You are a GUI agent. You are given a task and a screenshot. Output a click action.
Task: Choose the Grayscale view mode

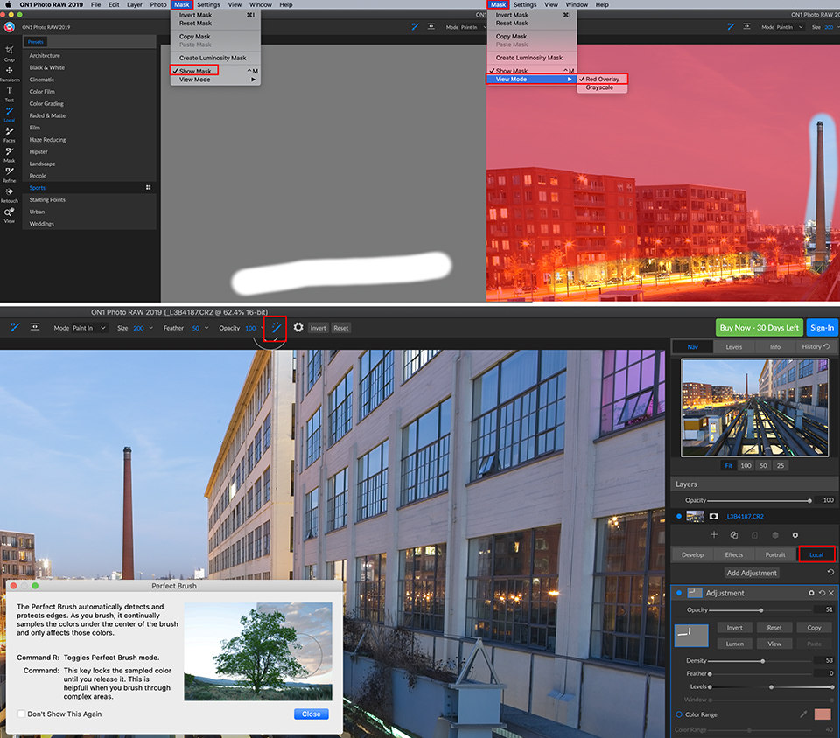[599, 87]
